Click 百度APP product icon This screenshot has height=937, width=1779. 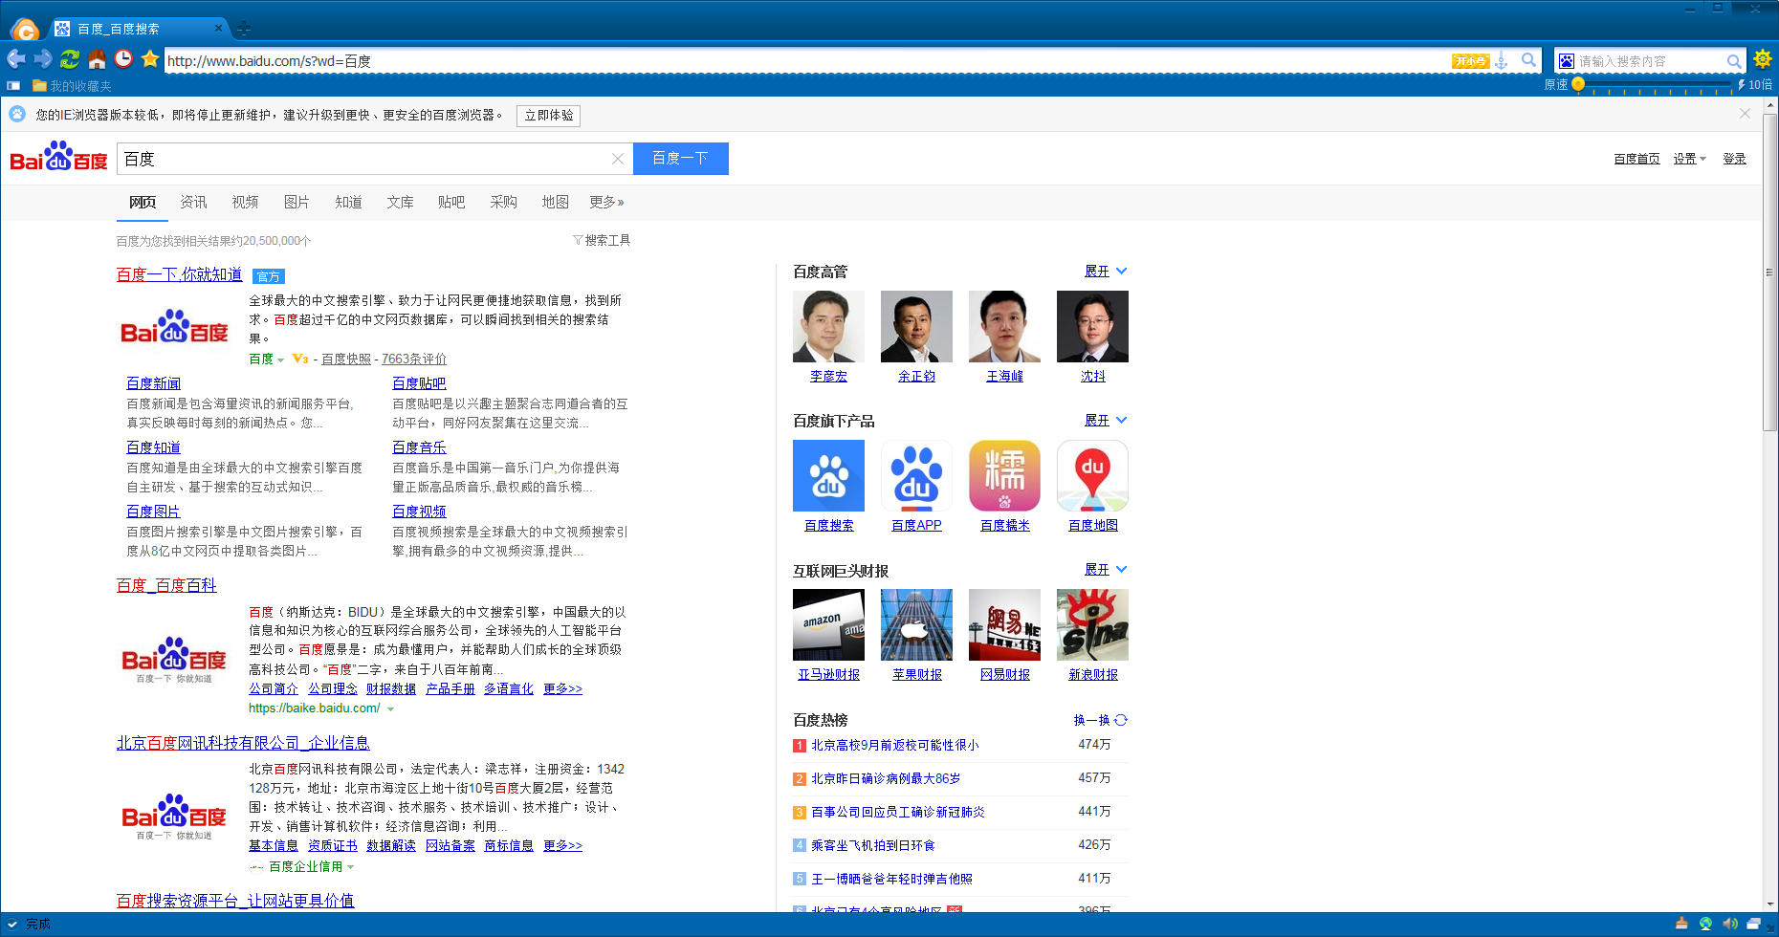[x=916, y=475]
